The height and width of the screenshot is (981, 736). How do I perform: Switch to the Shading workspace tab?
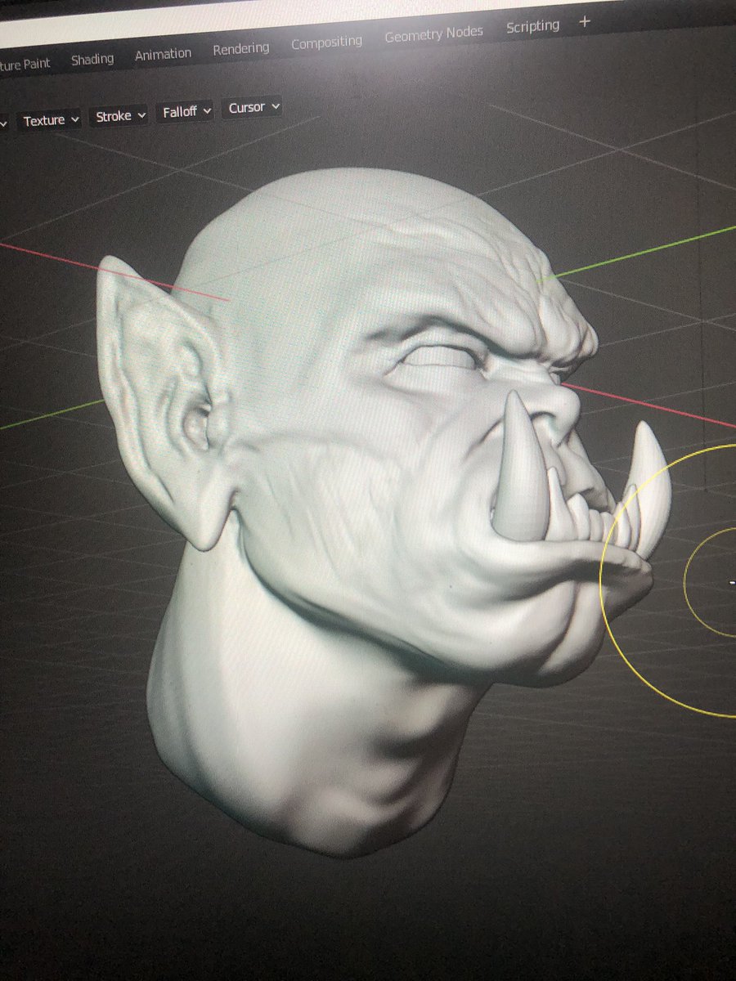(92, 60)
